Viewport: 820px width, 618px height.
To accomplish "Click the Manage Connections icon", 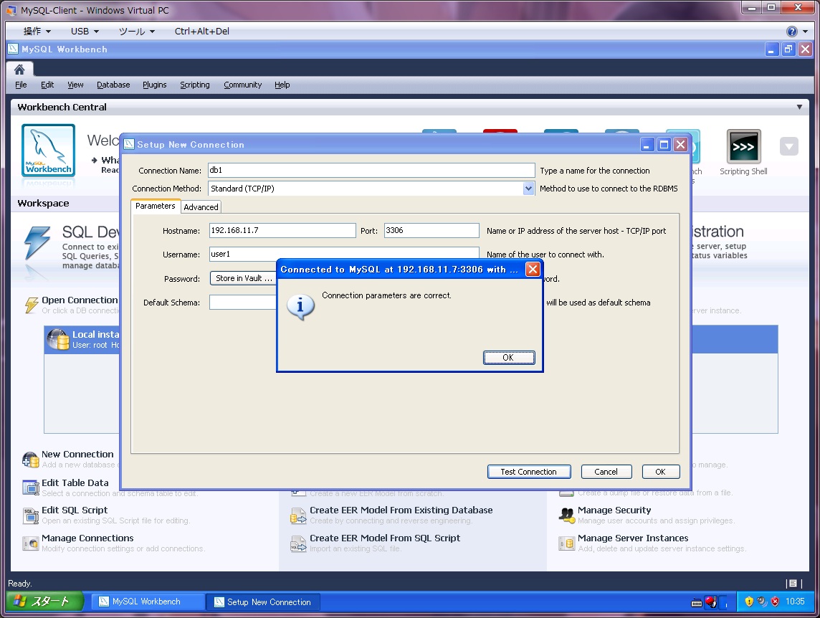I will pos(31,543).
